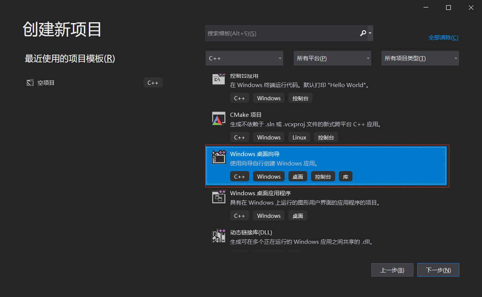This screenshot has height=297, width=482.
Task: Click the 桌面 tag under Windows 桌面应用程序
Action: pyautogui.click(x=297, y=215)
